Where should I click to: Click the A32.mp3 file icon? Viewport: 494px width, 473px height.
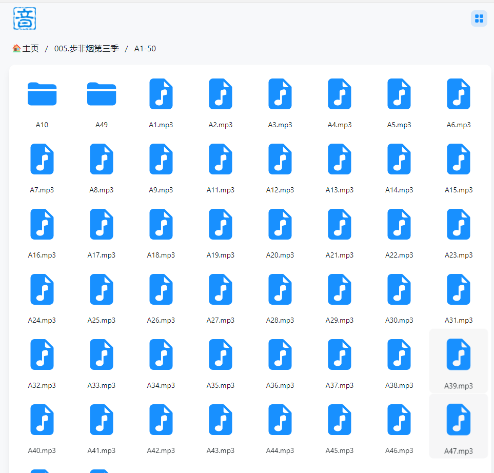click(x=42, y=354)
